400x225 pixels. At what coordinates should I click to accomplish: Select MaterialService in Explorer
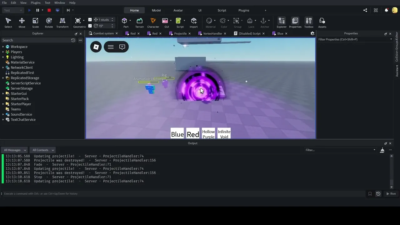point(22,62)
